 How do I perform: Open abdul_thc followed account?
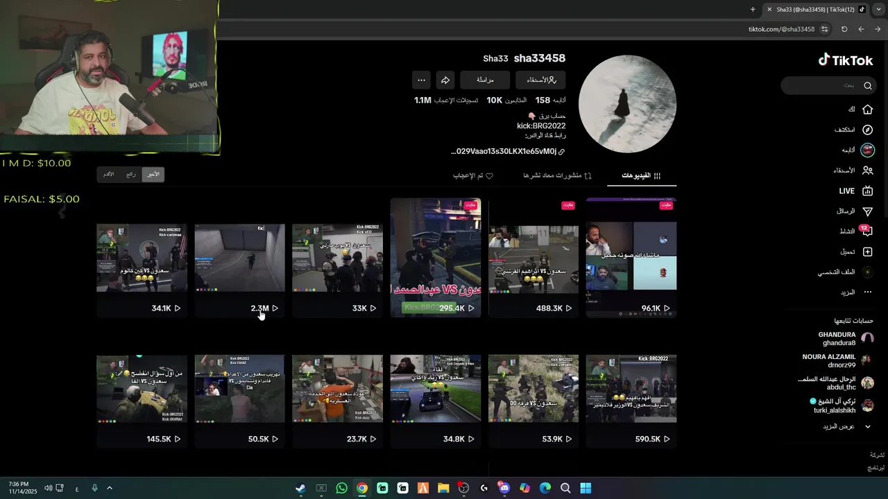click(836, 383)
